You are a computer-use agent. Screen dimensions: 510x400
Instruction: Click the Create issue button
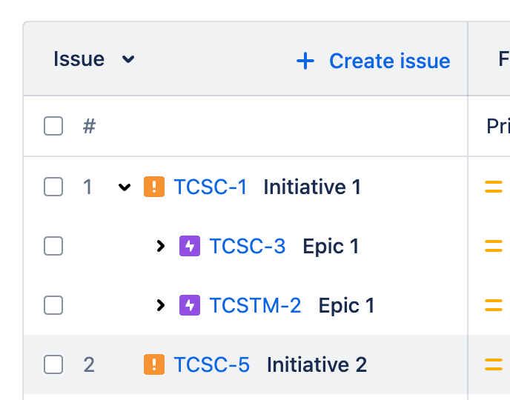click(x=374, y=61)
